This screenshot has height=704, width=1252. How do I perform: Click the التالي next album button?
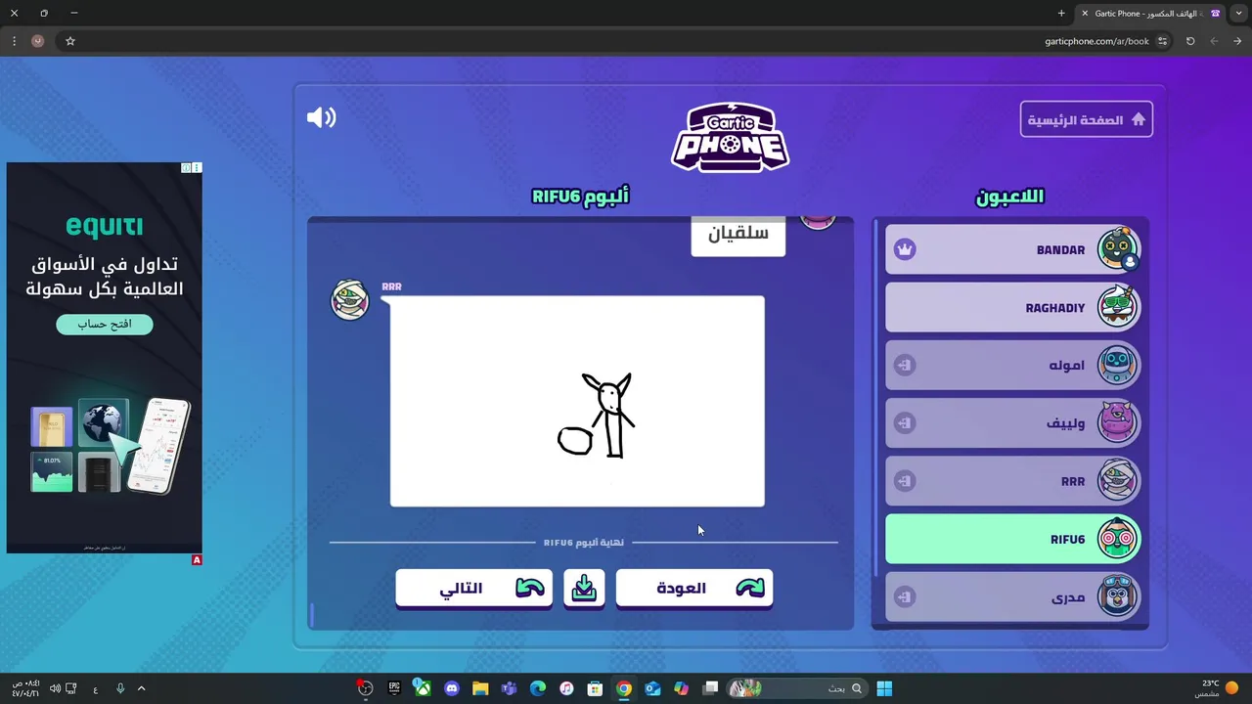click(473, 588)
